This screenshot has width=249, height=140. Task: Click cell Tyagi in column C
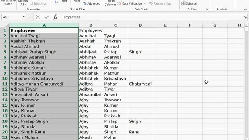[116, 36]
